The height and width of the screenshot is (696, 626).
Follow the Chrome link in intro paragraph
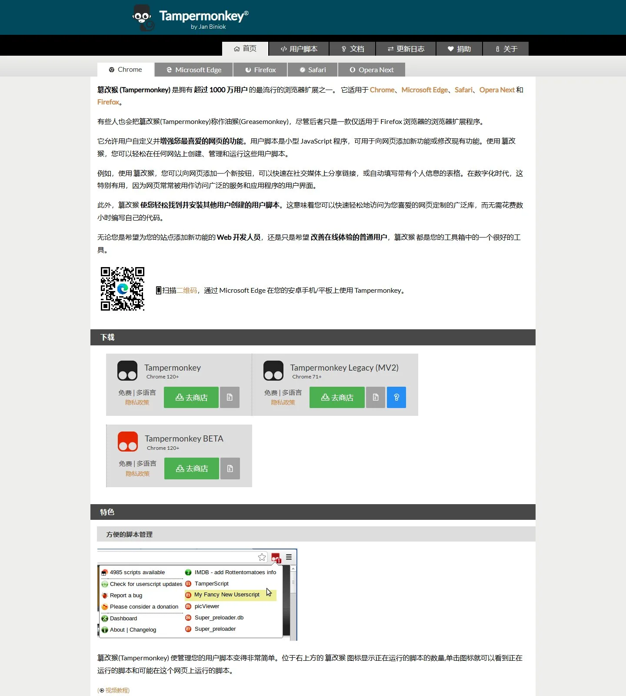[382, 90]
